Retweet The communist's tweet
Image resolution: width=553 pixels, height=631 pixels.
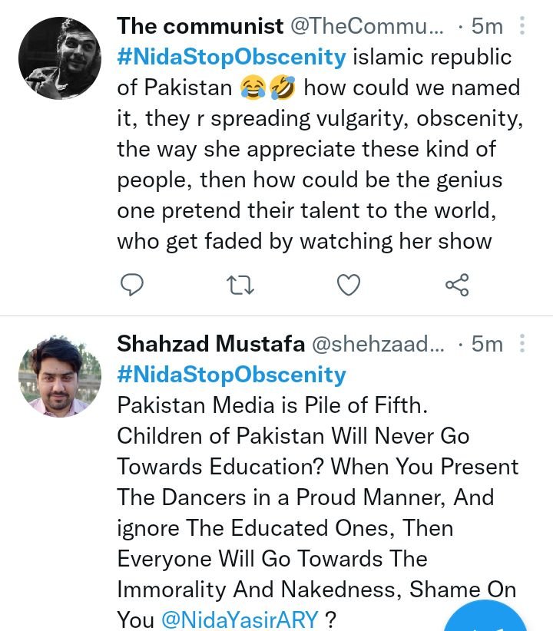point(241,286)
